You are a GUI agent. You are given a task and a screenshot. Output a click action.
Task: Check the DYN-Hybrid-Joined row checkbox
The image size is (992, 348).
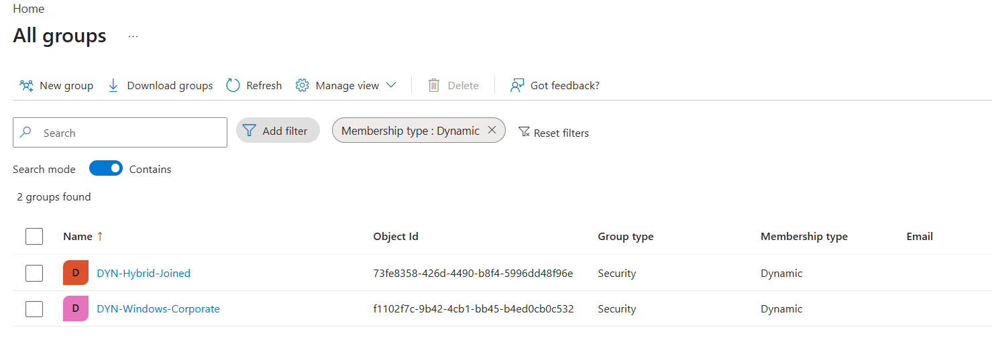click(34, 273)
